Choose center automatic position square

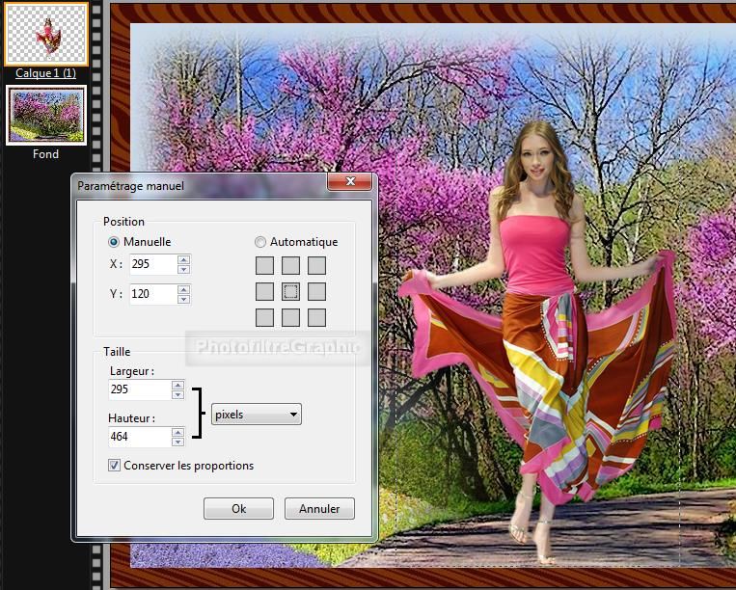[291, 292]
